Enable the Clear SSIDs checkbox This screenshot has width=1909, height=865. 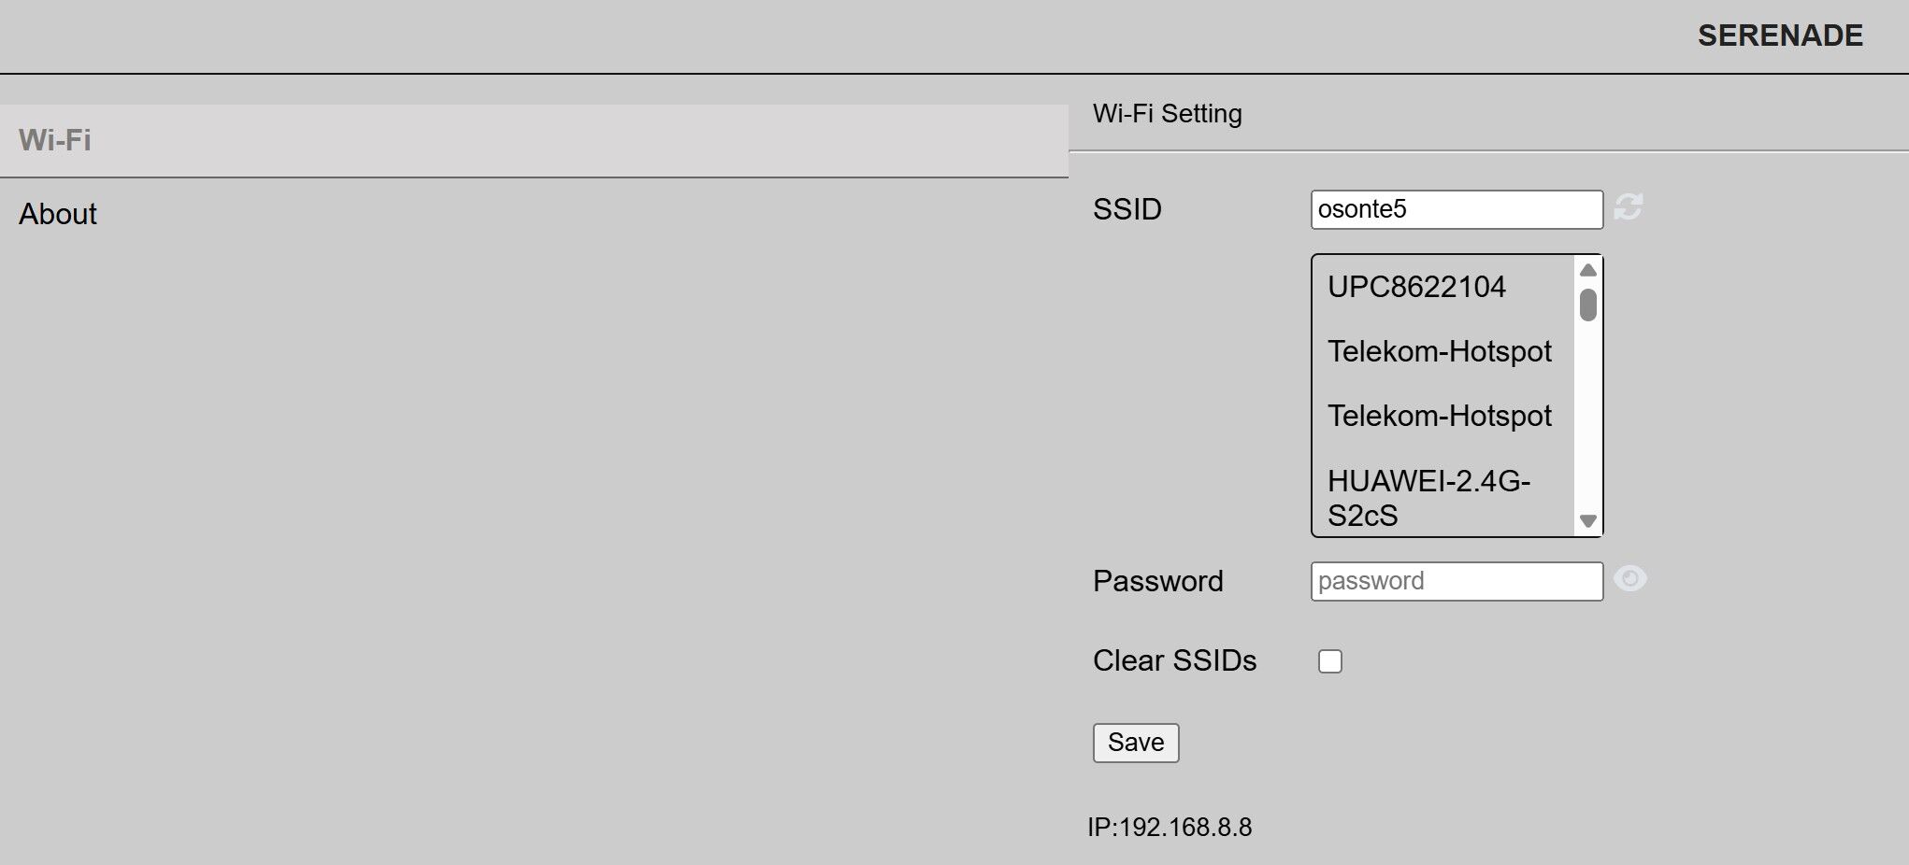1329,661
